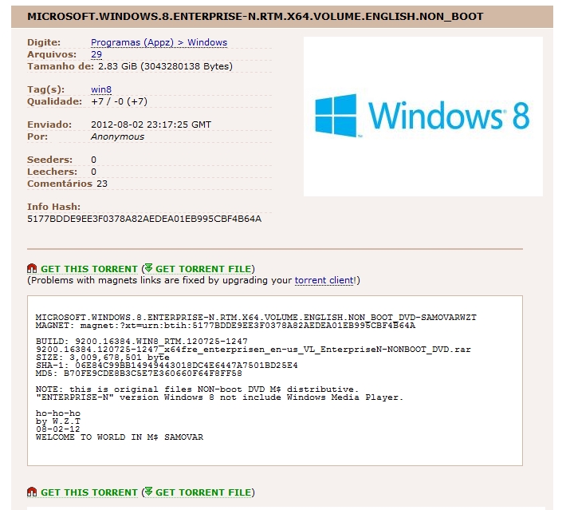Image resolution: width=566 pixels, height=510 pixels.
Task: Click the NOTE line about NON-boot DVD
Action: (x=198, y=389)
